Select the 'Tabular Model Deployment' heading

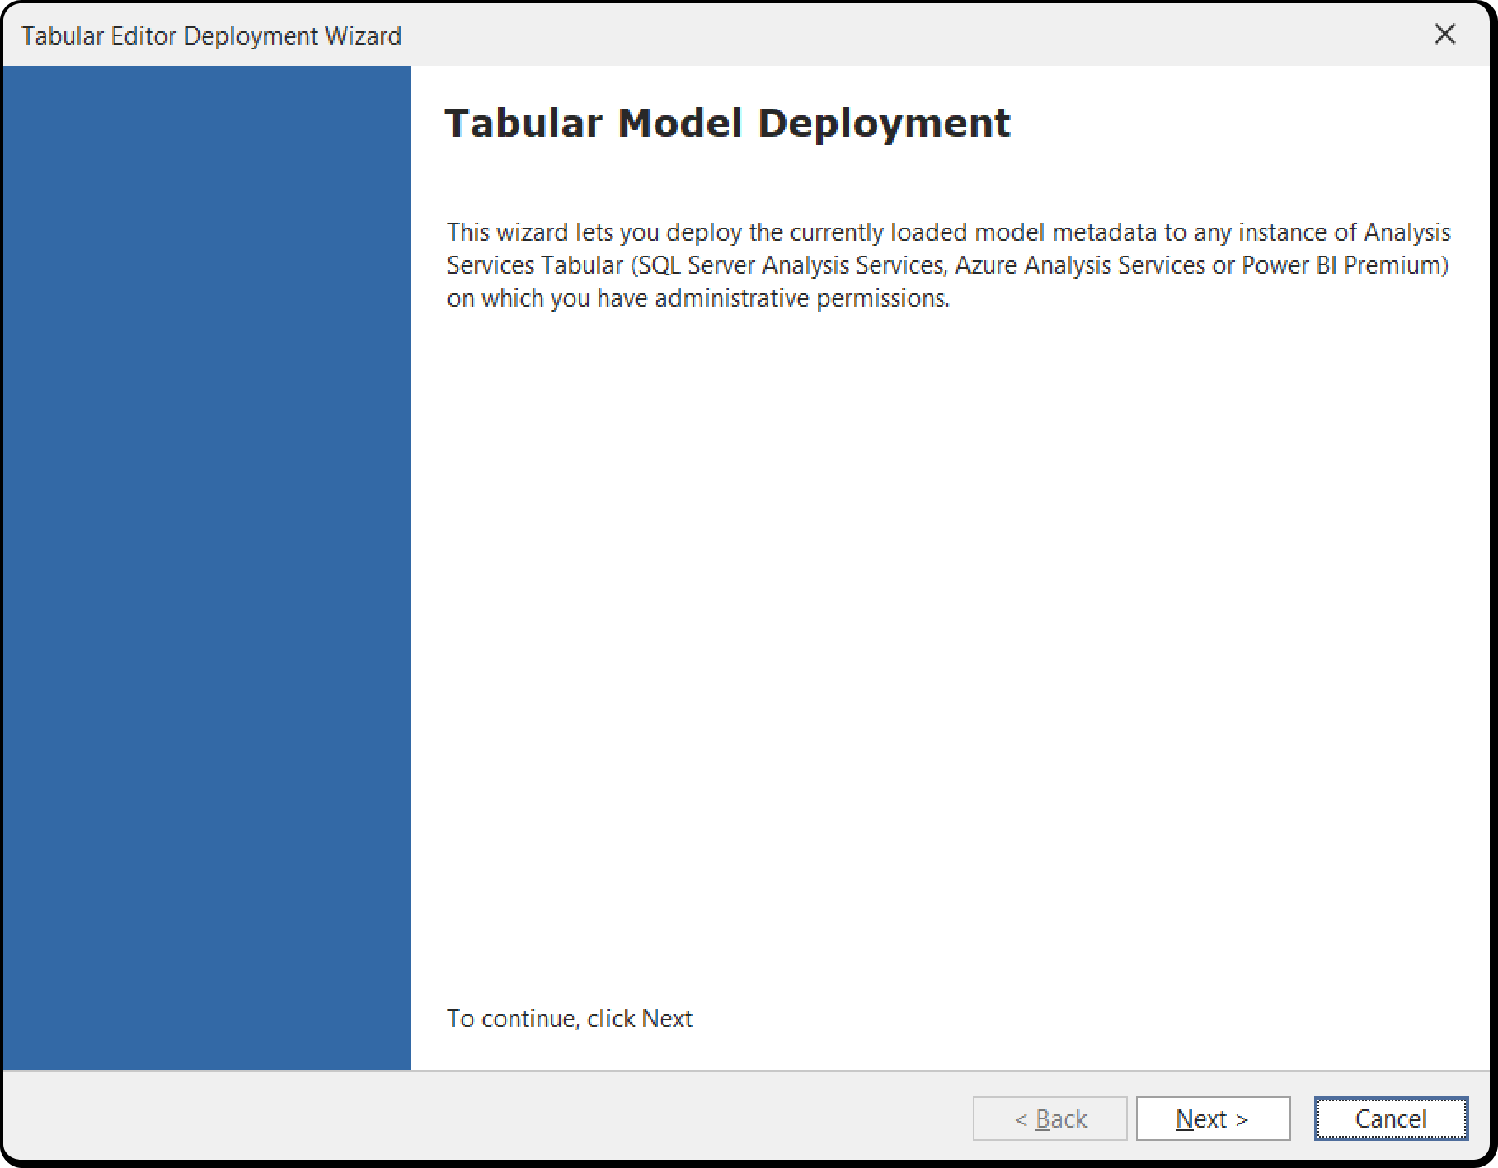(727, 124)
